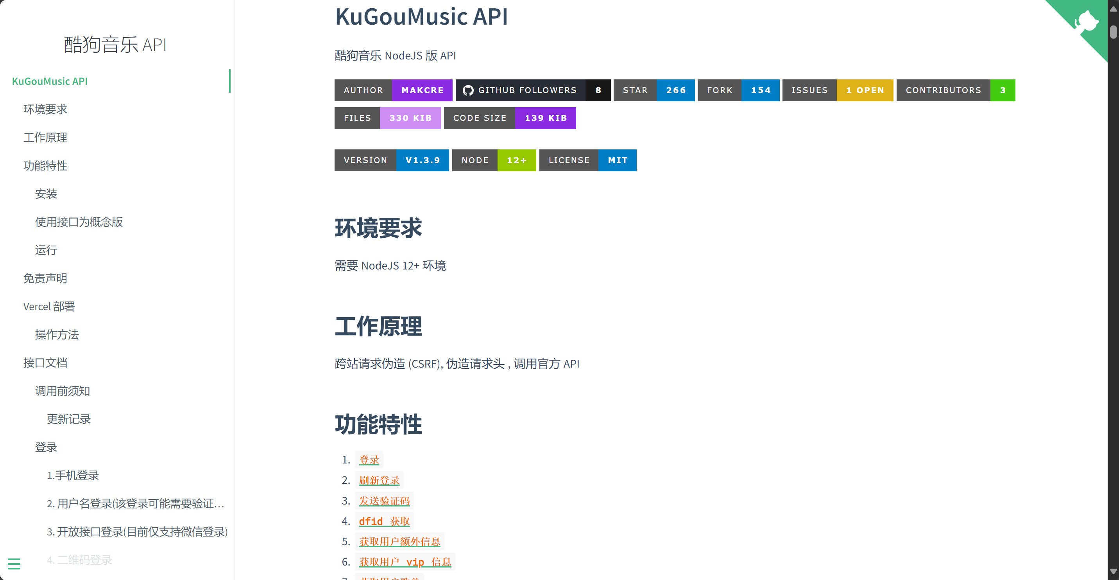The width and height of the screenshot is (1119, 580).
Task: Expand 功能特性 section in sidebar
Action: [45, 165]
